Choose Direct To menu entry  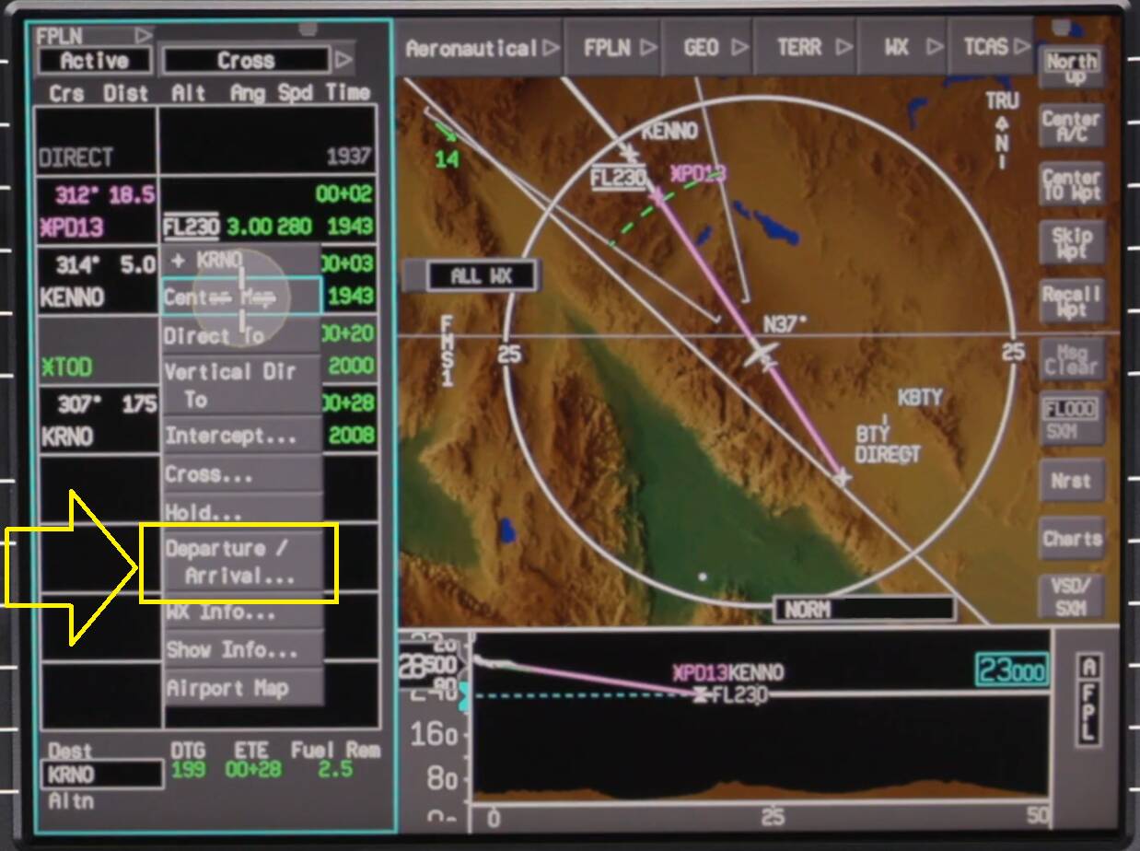[242, 335]
